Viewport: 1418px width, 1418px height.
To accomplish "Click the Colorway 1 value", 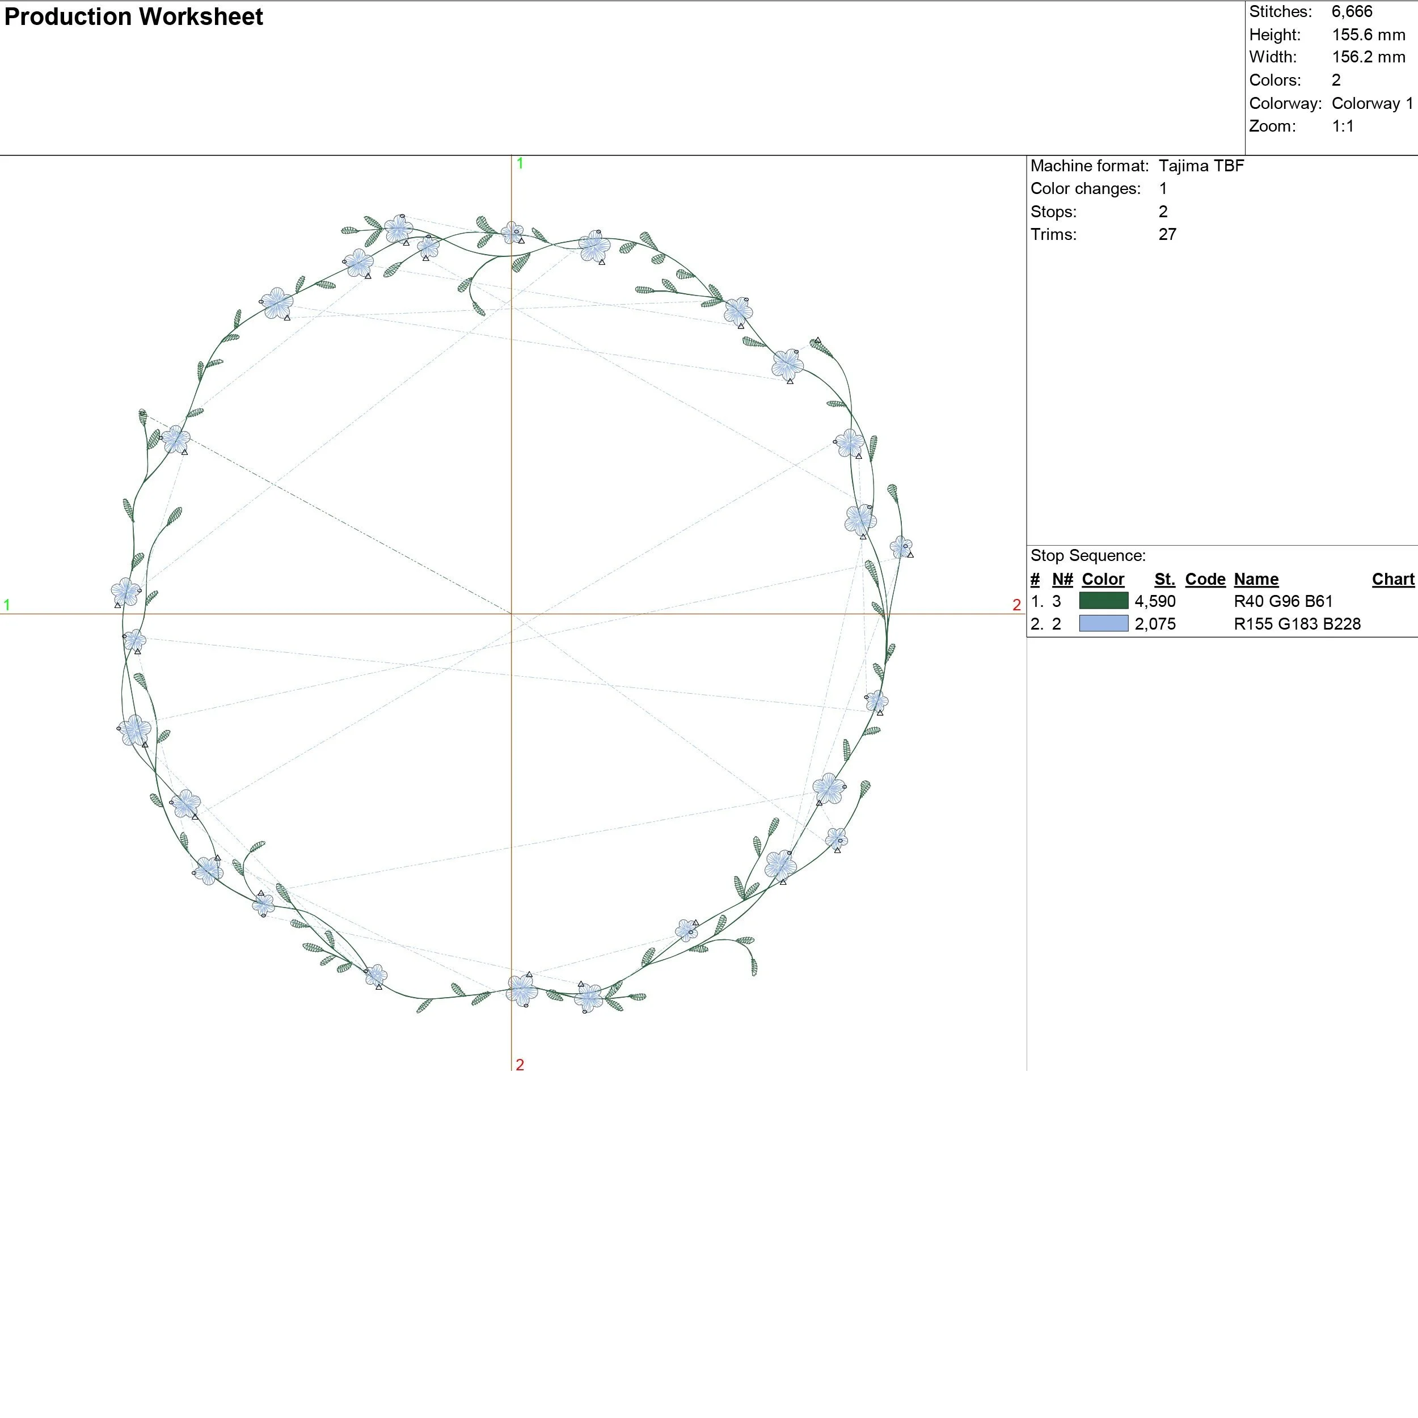I will pyautogui.click(x=1371, y=103).
